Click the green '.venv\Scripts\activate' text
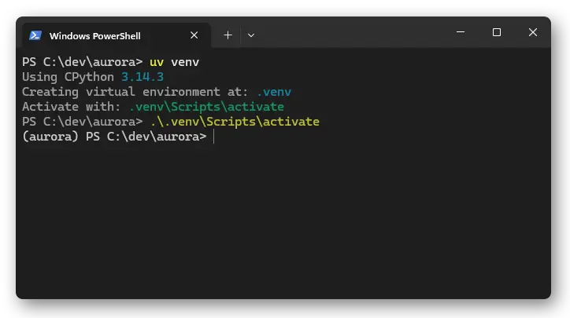The width and height of the screenshot is (570, 318). point(206,107)
